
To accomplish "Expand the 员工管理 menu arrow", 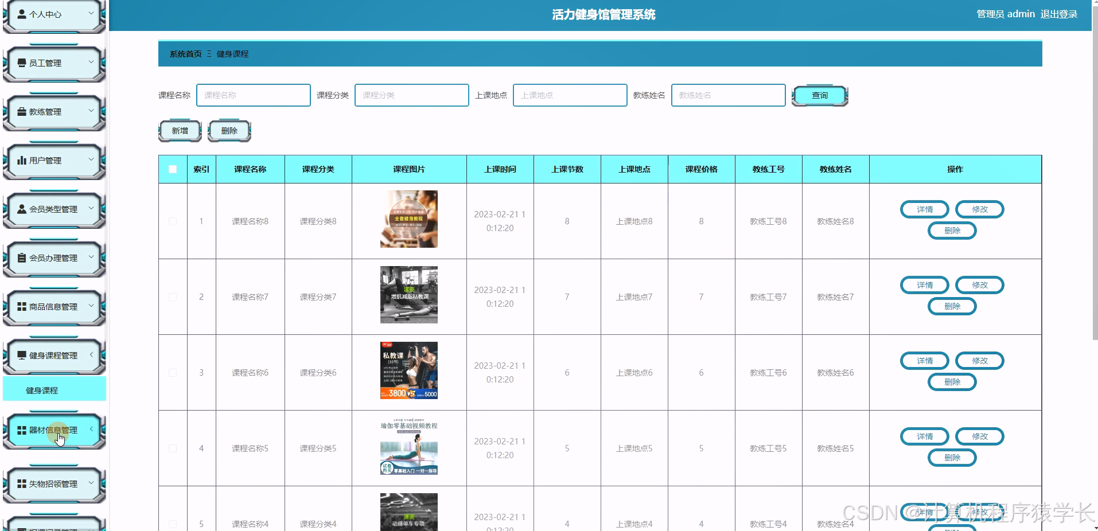I will (91, 61).
